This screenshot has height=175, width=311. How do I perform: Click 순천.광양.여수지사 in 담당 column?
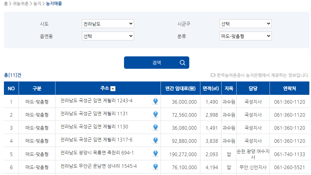253,154
